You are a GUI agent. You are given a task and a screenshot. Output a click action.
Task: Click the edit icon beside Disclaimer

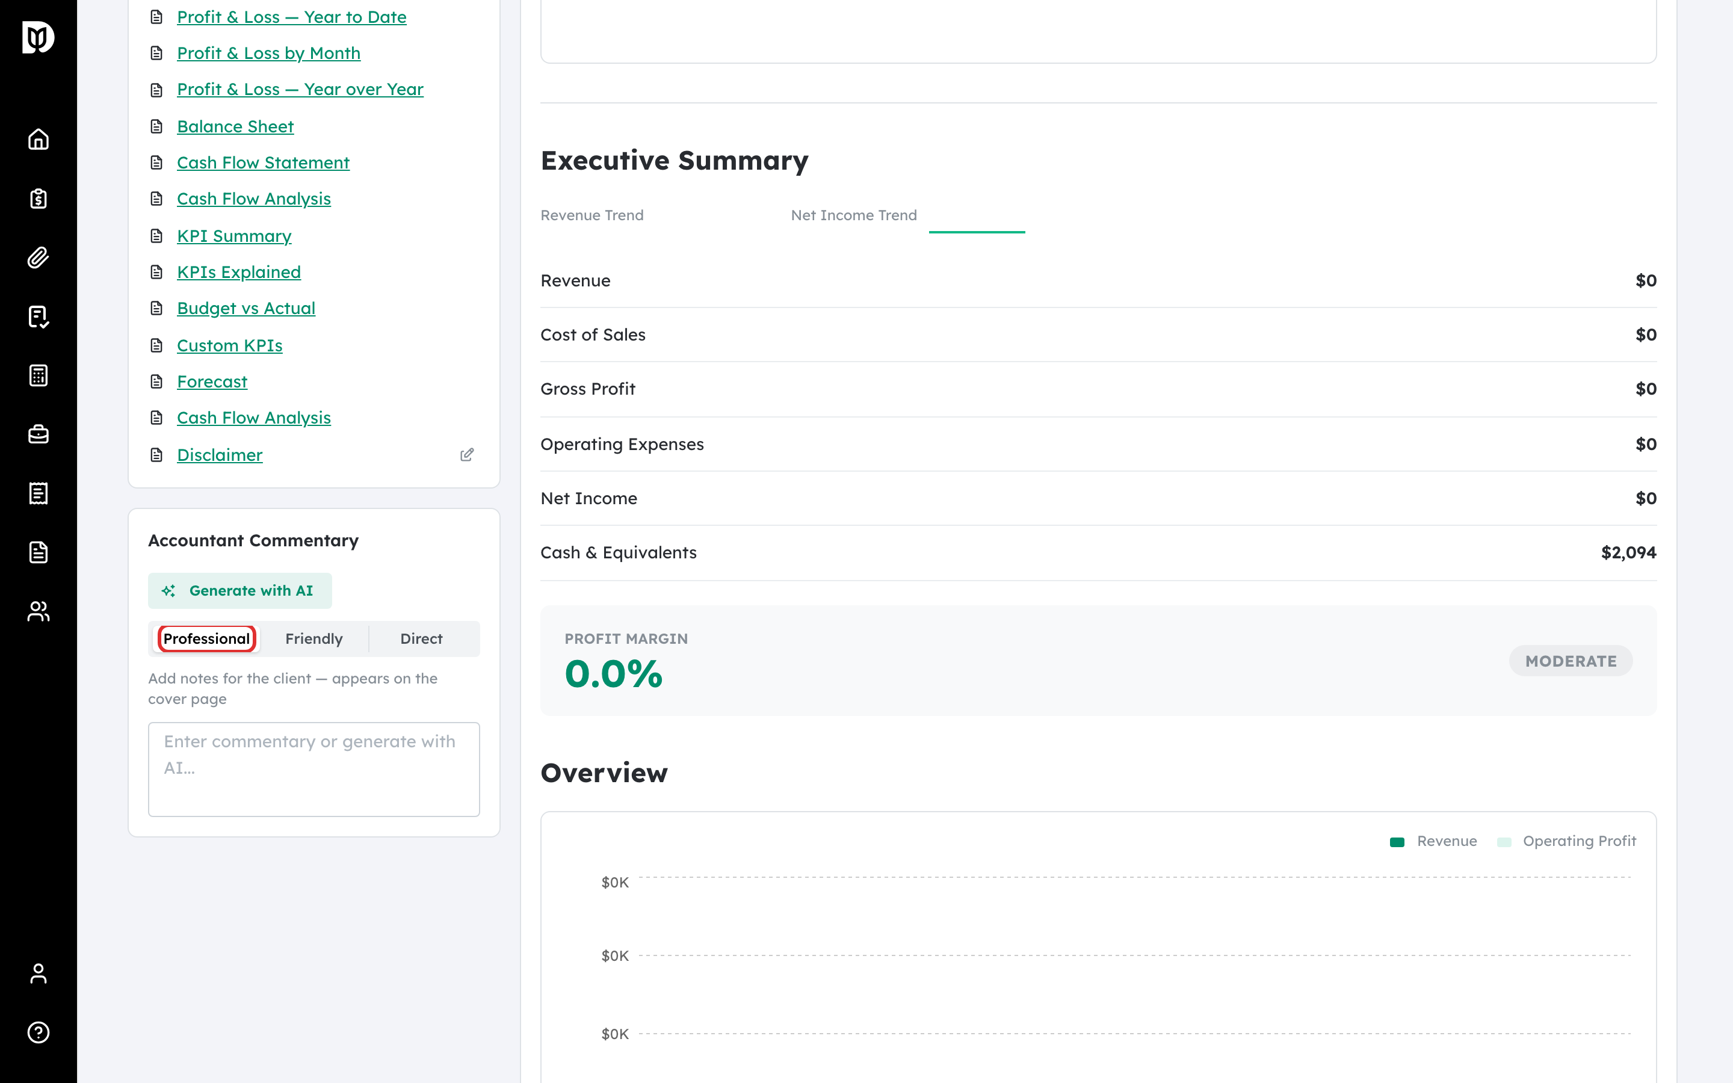click(x=467, y=455)
